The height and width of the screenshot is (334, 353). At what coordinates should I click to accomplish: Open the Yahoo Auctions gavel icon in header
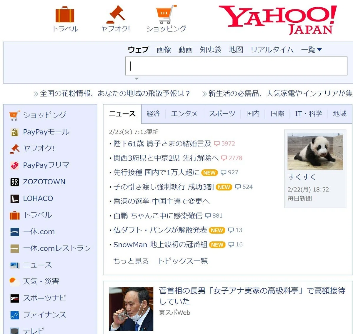[x=116, y=14]
